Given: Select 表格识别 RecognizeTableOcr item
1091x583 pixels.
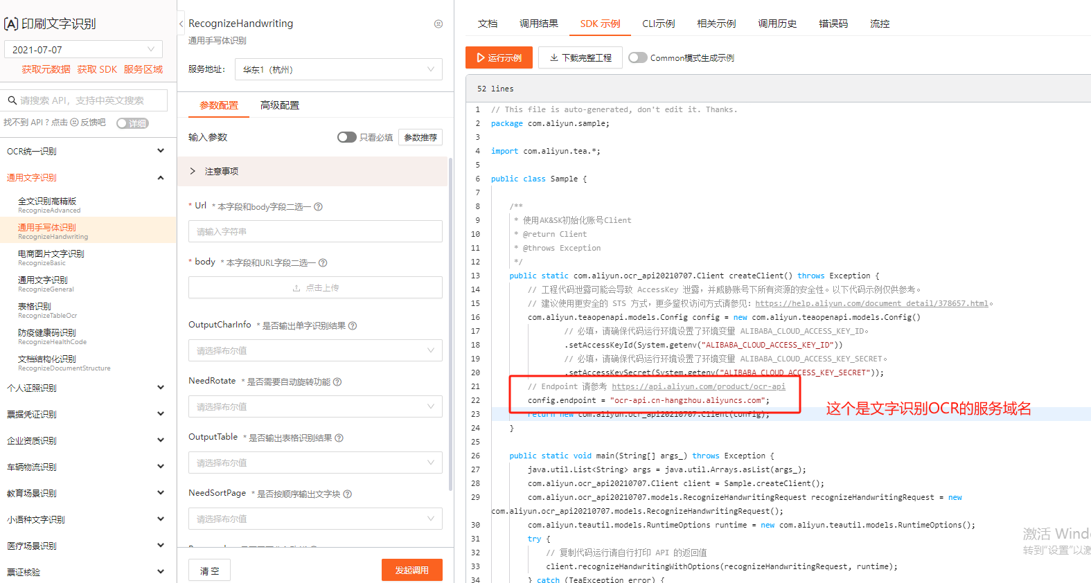Looking at the screenshot, I should (x=88, y=310).
